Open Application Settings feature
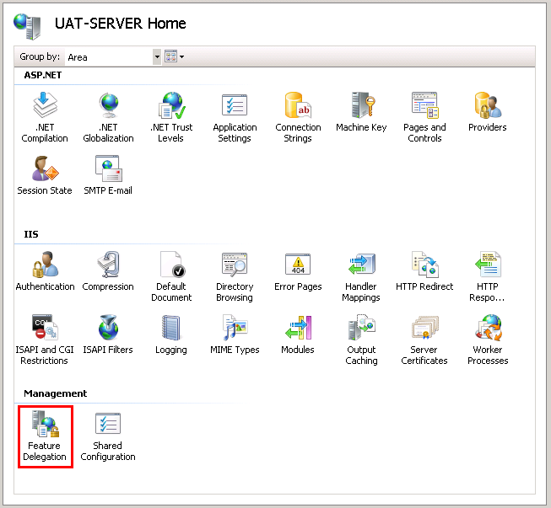 pyautogui.click(x=235, y=117)
